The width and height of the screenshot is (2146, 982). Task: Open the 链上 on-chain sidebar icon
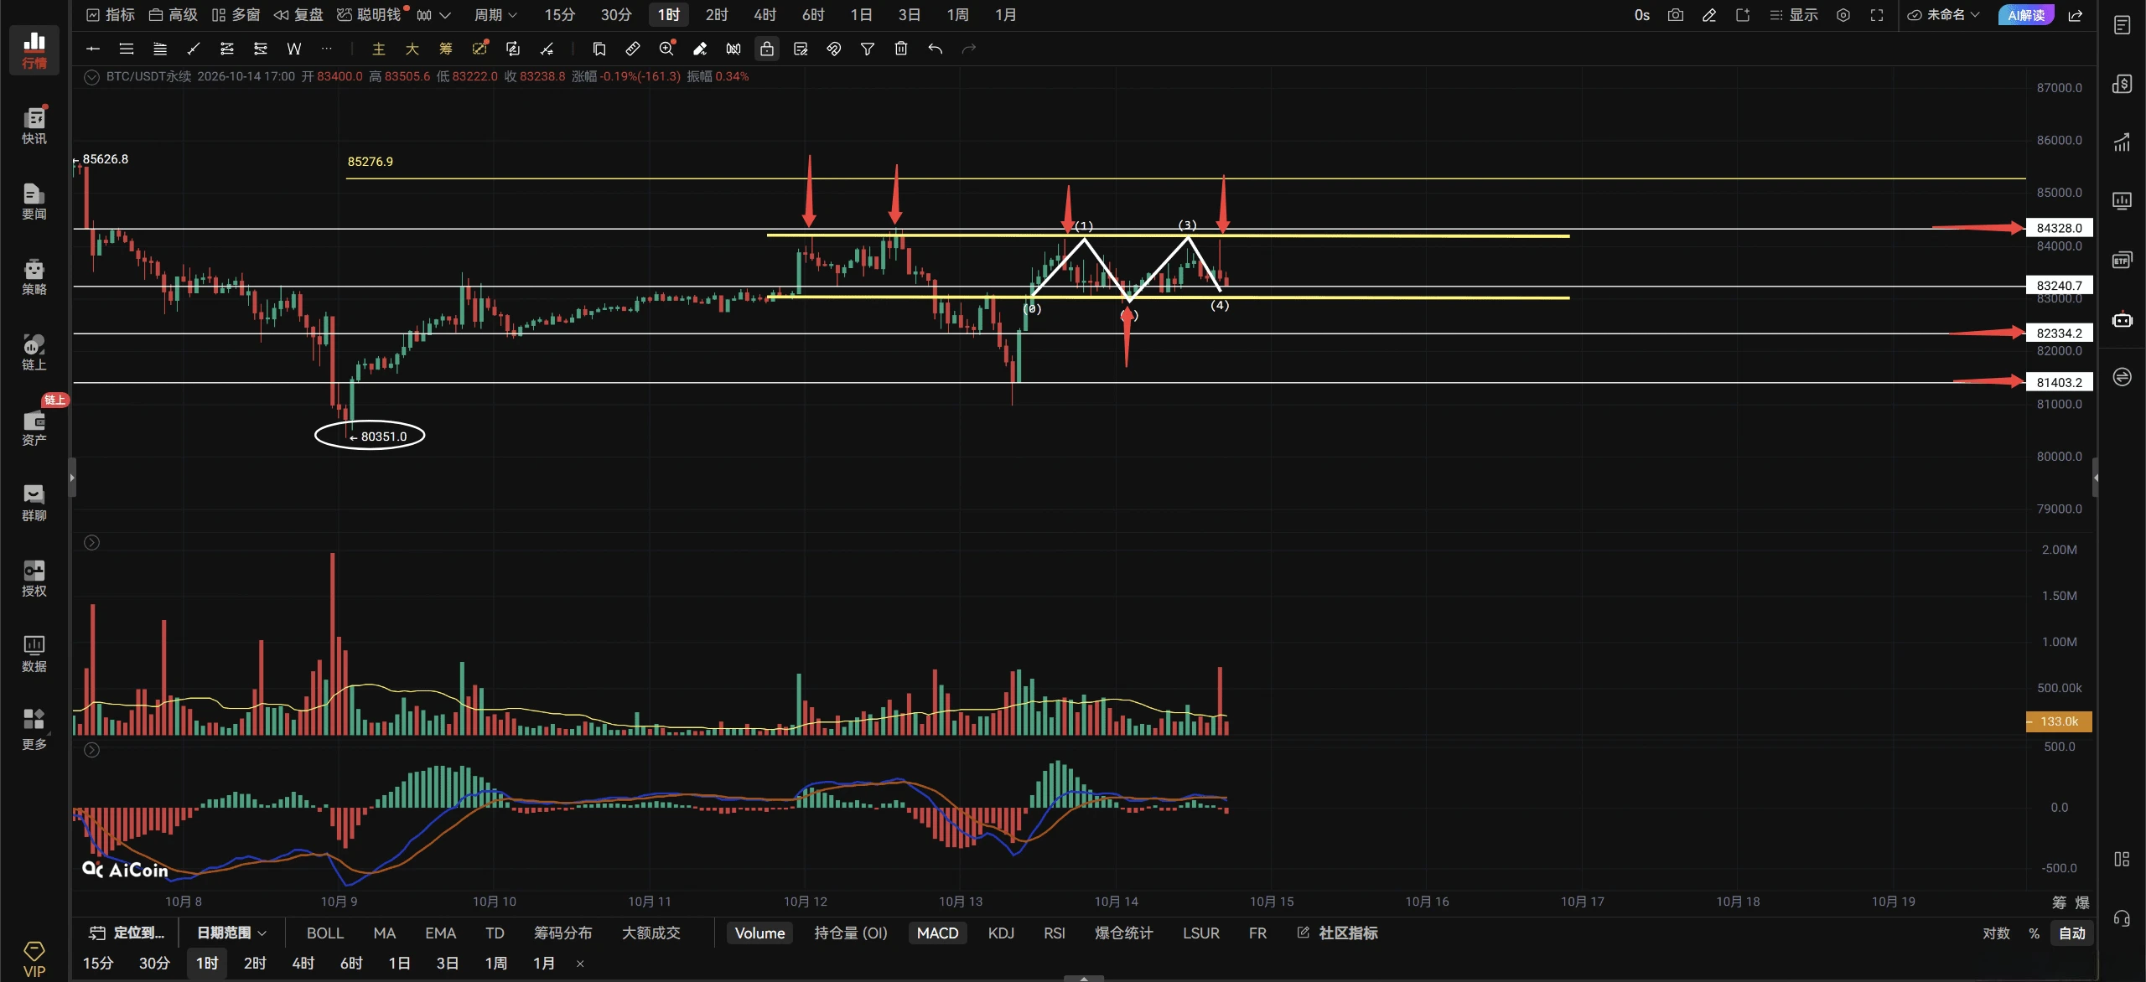click(34, 352)
